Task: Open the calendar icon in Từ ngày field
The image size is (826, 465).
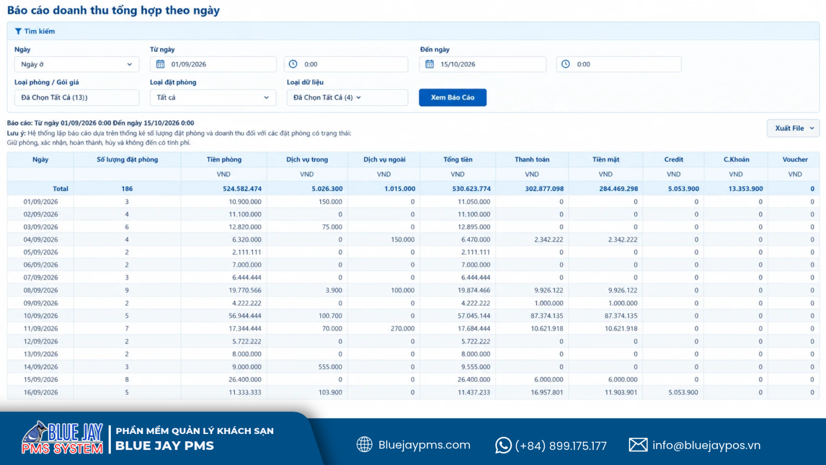Action: click(x=161, y=64)
